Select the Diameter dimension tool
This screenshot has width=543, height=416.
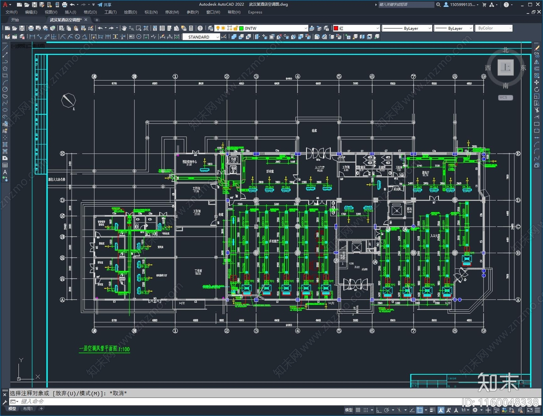pyautogui.click(x=77, y=37)
